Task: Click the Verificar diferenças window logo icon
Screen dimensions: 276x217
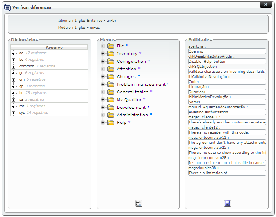Action: click(x=7, y=7)
